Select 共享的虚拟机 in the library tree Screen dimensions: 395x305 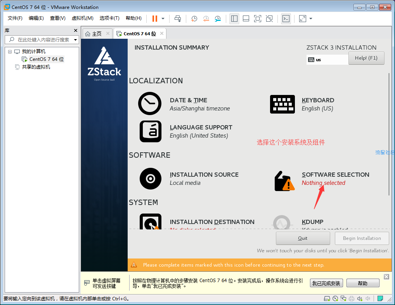click(x=36, y=67)
